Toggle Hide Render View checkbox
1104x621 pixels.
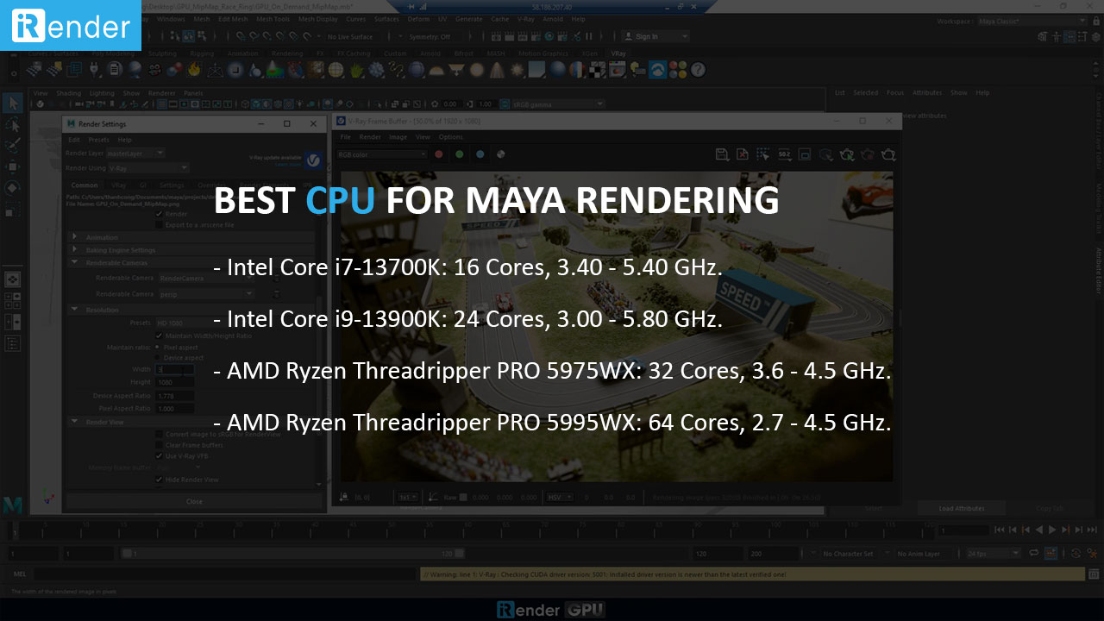(159, 480)
